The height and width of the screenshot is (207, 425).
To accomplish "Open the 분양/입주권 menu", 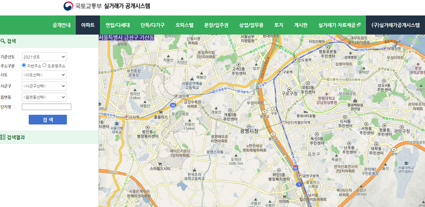I will point(216,25).
